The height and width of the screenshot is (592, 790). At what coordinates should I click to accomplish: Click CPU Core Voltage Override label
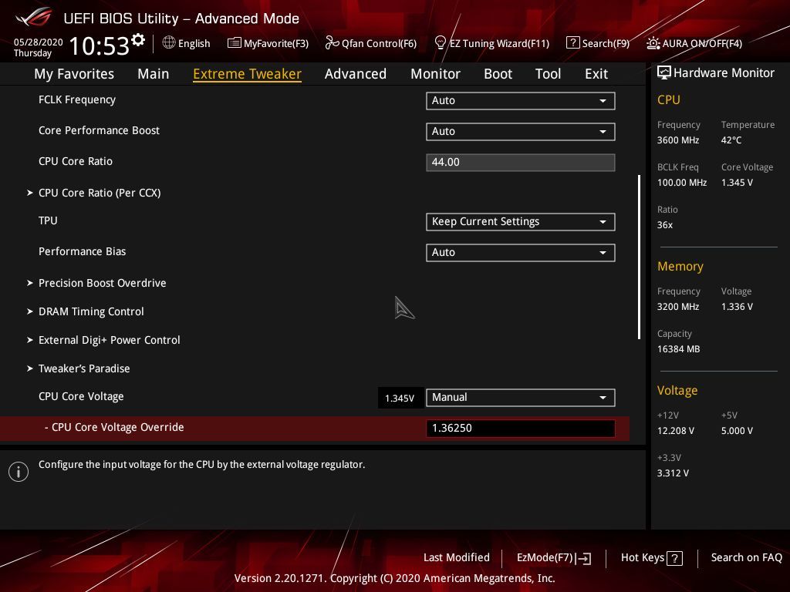pos(114,427)
